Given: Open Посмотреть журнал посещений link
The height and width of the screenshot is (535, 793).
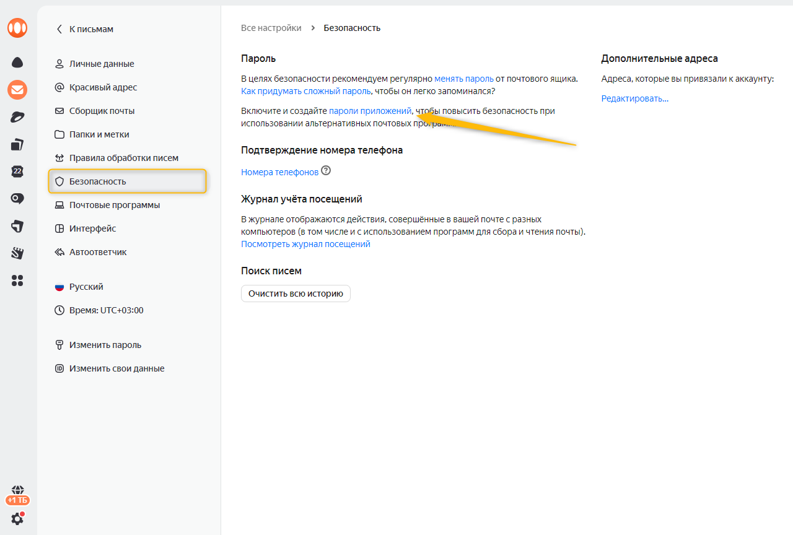Looking at the screenshot, I should (x=305, y=244).
